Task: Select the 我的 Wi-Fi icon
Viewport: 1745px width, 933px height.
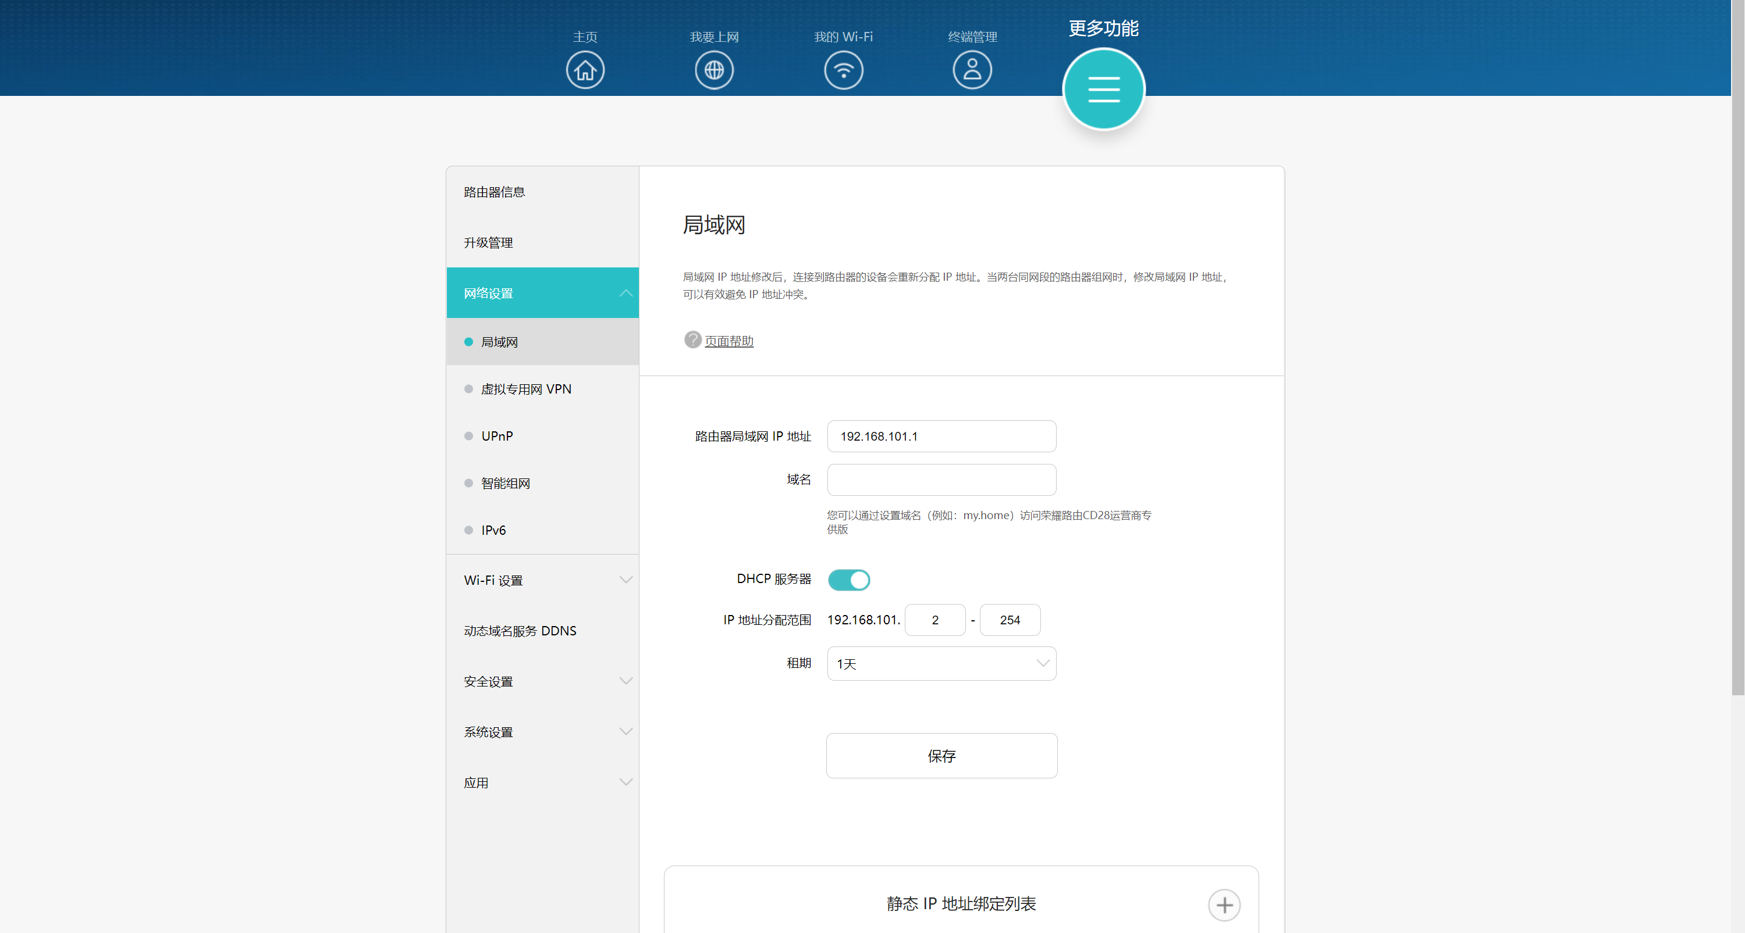Action: [843, 70]
